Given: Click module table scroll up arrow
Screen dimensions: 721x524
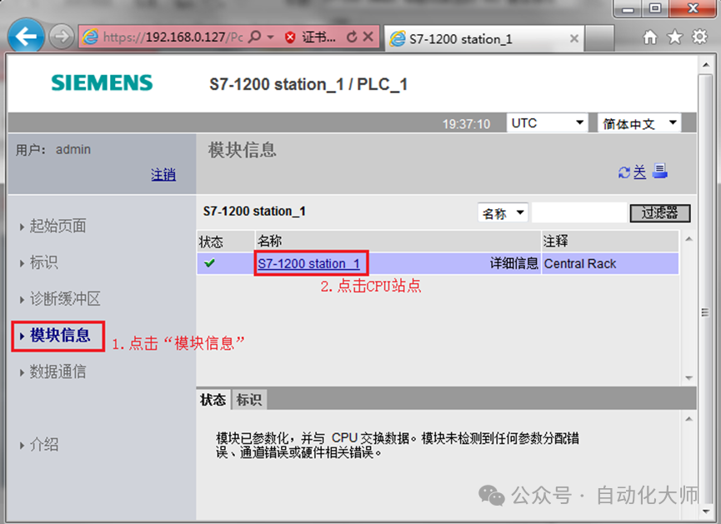Looking at the screenshot, I should pos(688,239).
